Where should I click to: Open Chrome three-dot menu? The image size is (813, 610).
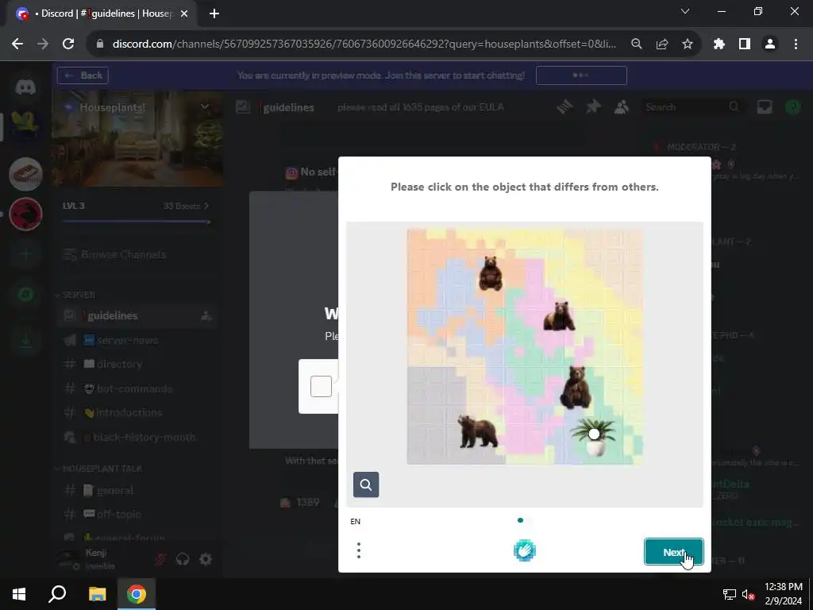796,44
